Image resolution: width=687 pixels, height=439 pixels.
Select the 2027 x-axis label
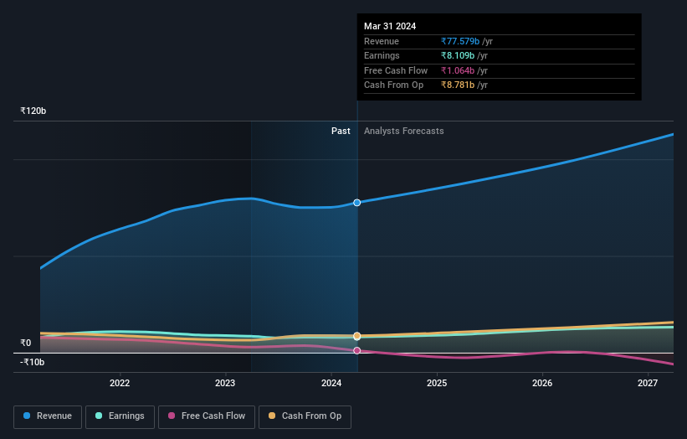pyautogui.click(x=648, y=383)
